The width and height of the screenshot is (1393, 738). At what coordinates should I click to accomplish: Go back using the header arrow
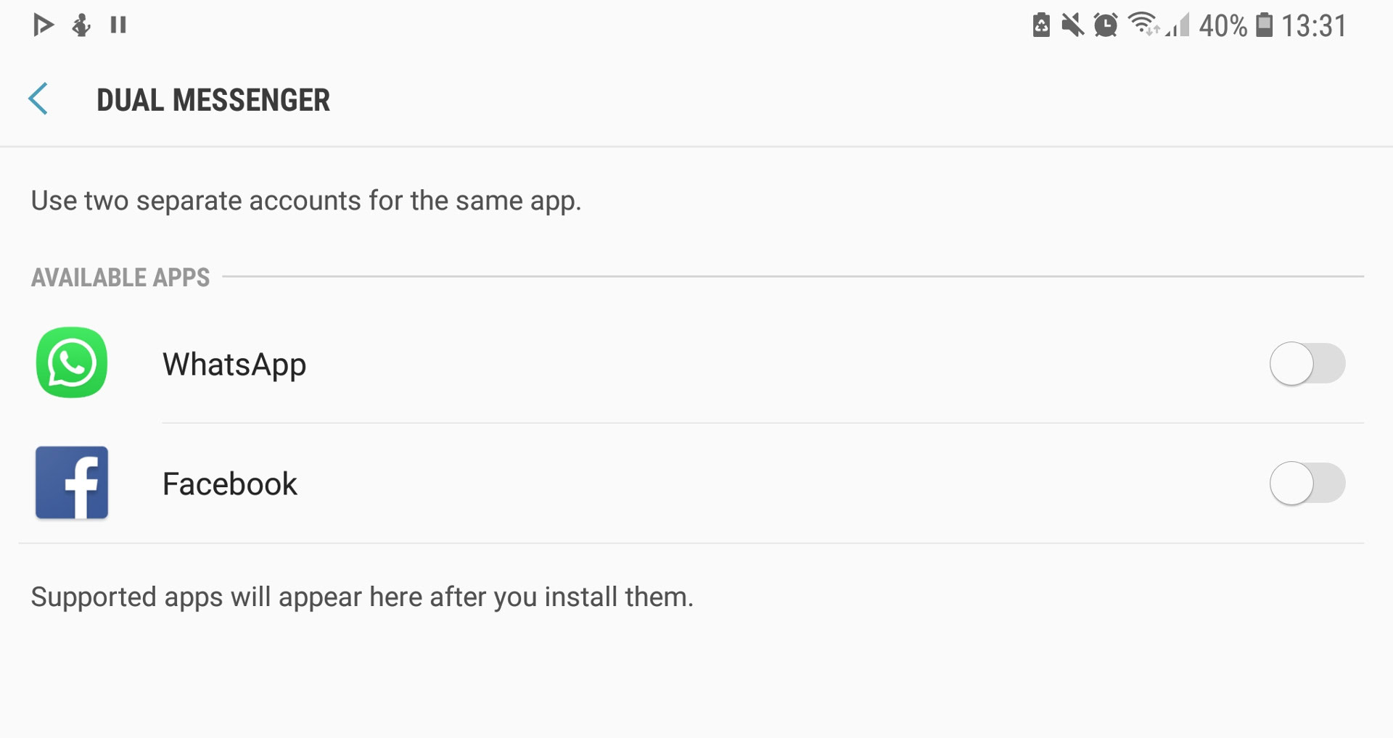(38, 99)
